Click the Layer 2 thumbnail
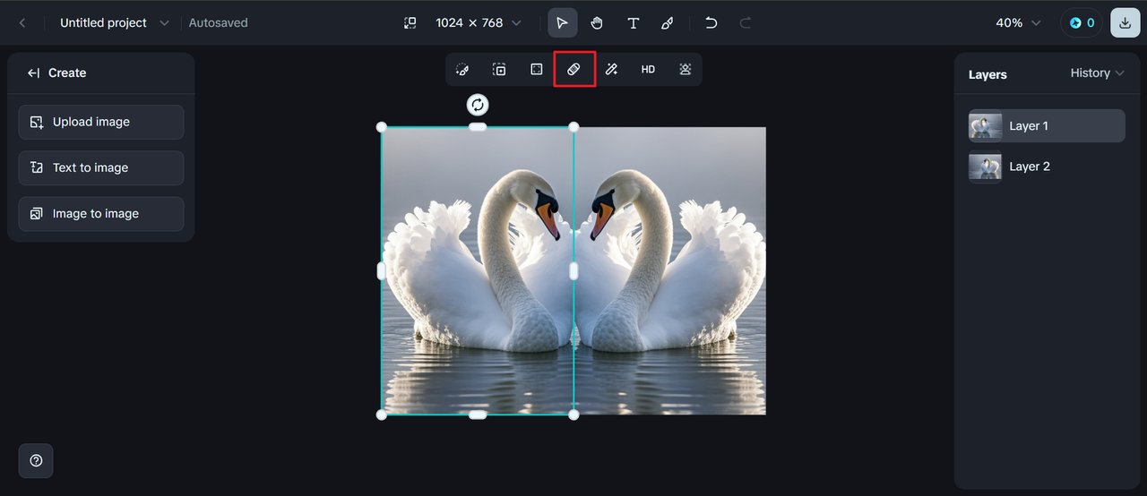This screenshot has width=1147, height=496. tap(986, 167)
